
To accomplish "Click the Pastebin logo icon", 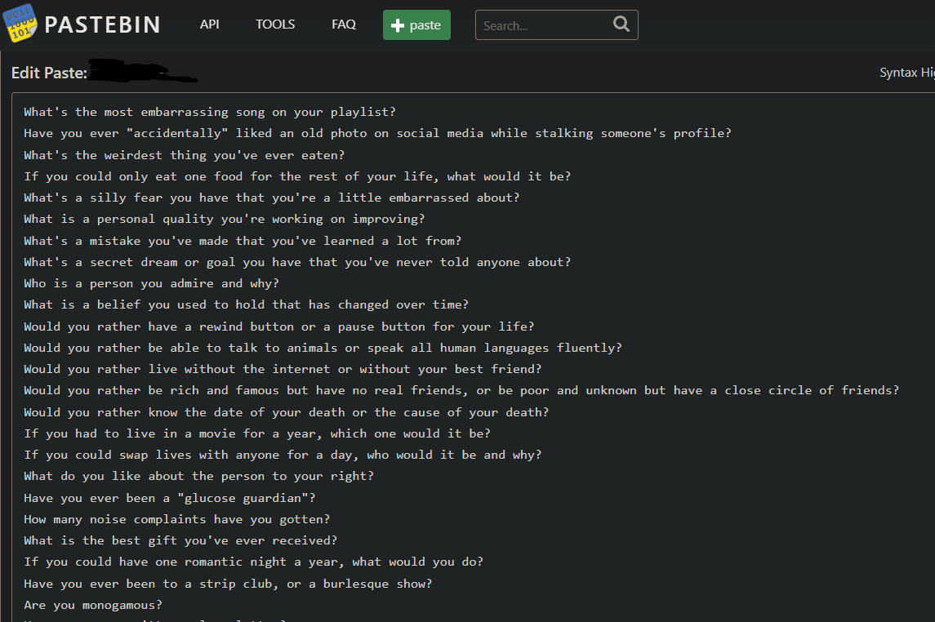I will [x=20, y=23].
